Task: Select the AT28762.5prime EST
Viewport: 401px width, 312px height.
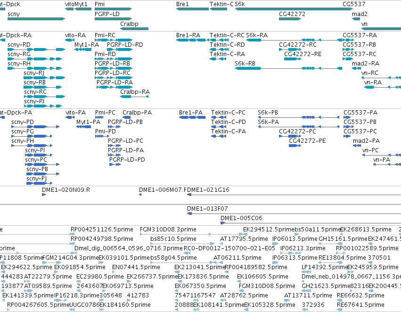Action: coord(223,300)
